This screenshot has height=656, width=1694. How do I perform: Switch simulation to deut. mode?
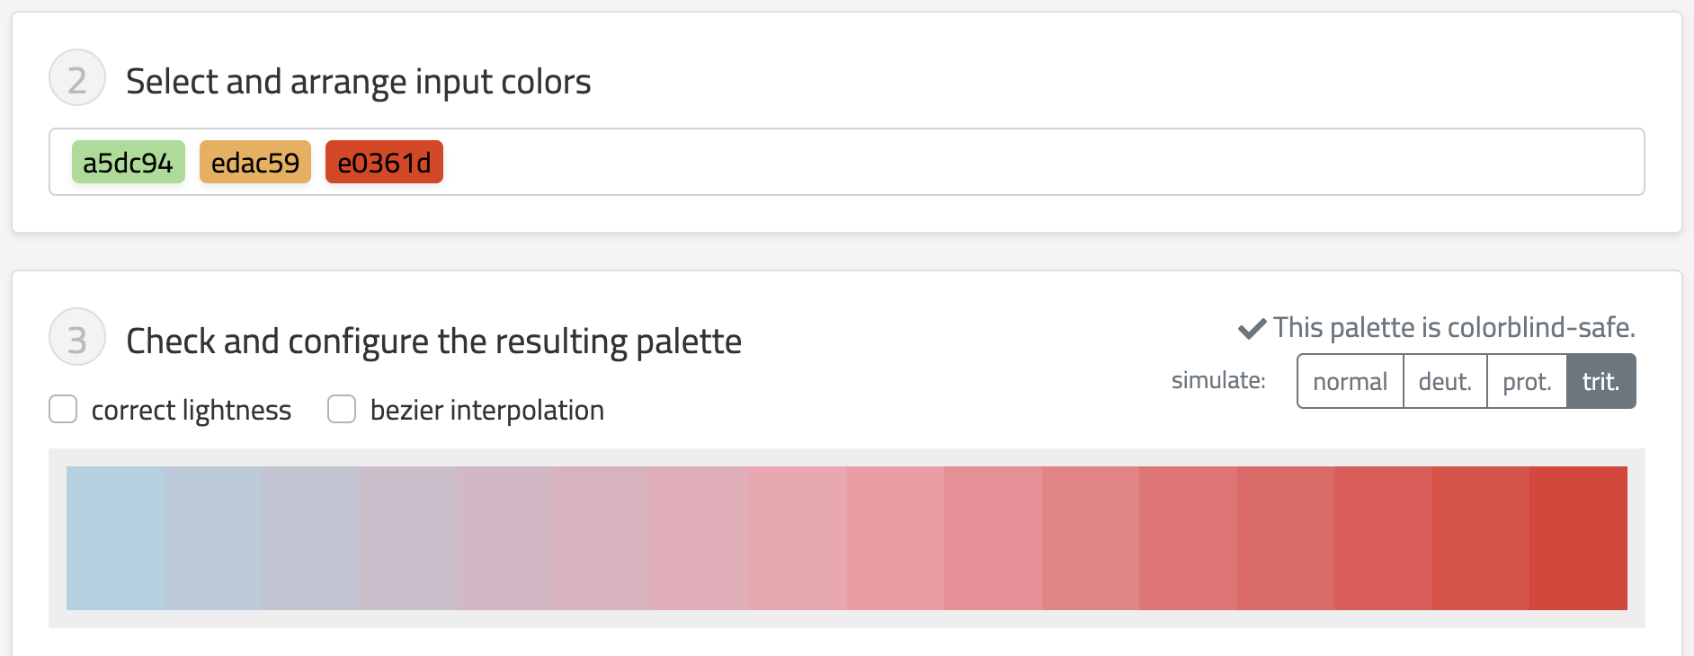point(1445,382)
